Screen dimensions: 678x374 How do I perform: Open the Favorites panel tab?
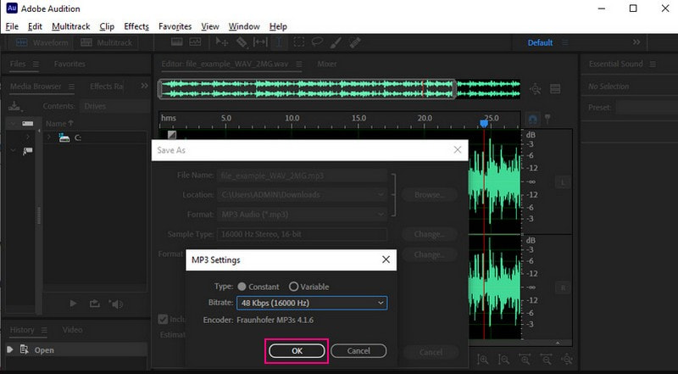coord(69,64)
